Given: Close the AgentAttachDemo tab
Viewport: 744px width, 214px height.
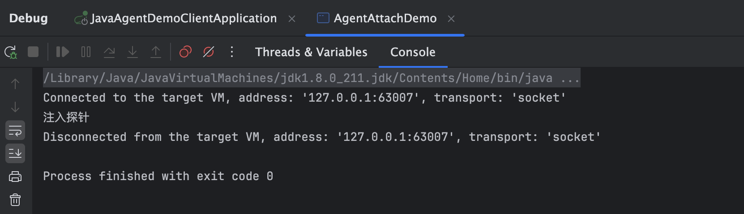Looking at the screenshot, I should click(451, 19).
